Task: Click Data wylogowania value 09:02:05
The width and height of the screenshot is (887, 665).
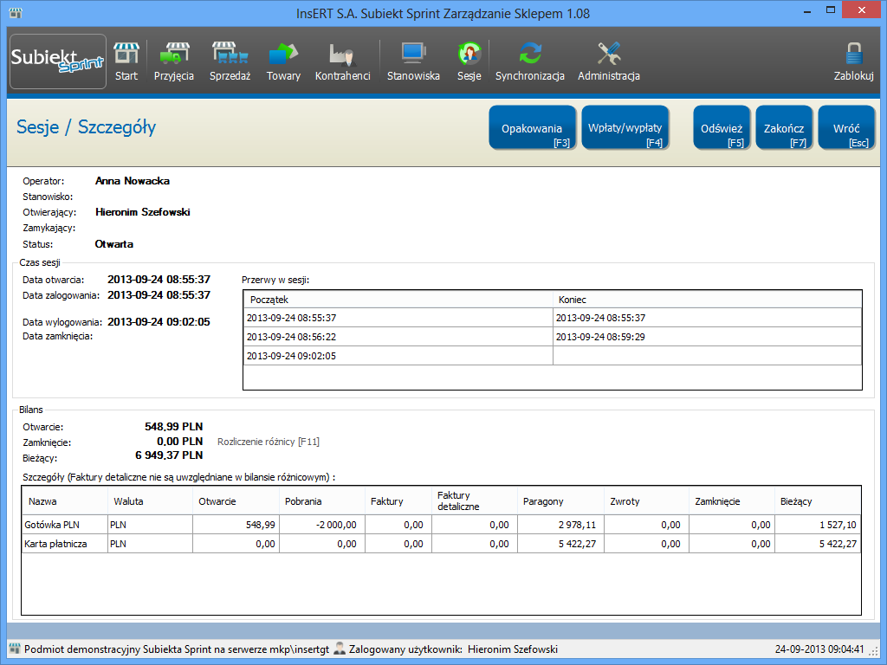Action: [159, 322]
